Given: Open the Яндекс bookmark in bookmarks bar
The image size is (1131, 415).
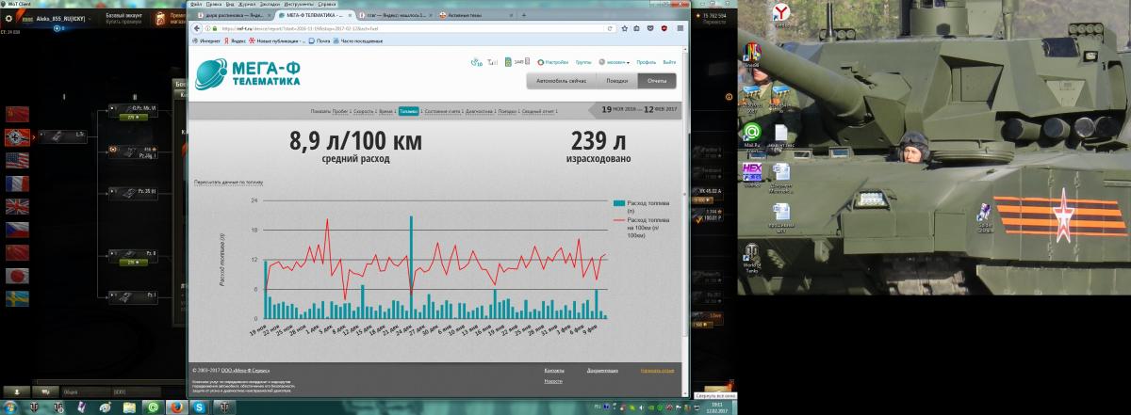Looking at the screenshot, I should [235, 41].
